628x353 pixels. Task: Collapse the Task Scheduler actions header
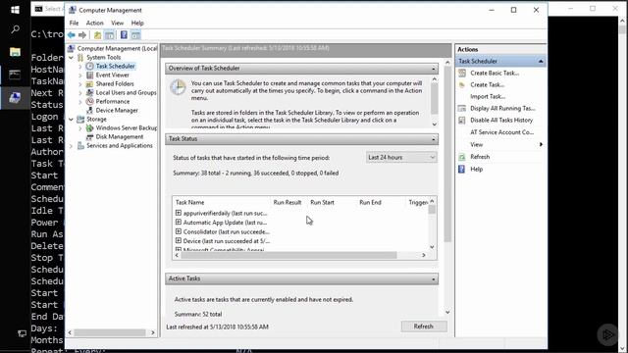click(x=541, y=61)
